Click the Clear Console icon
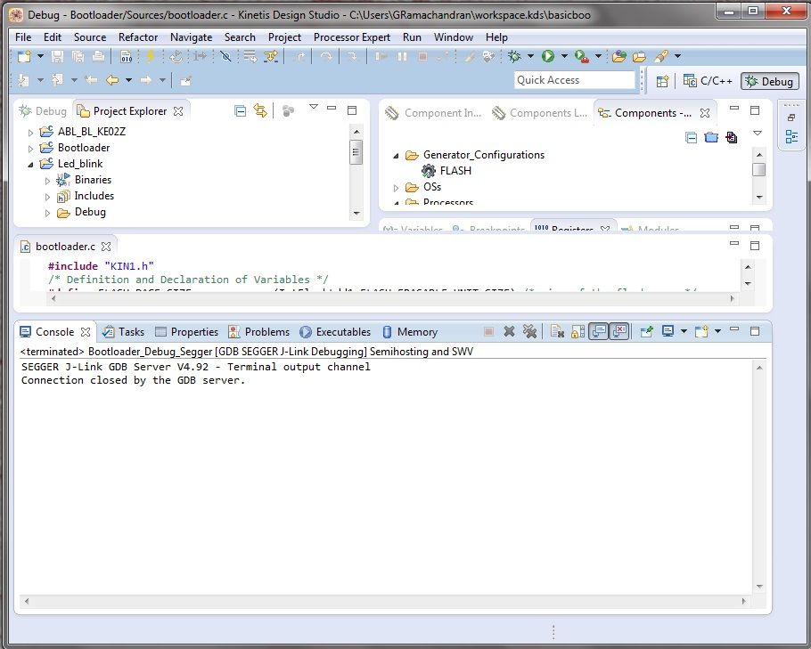 tap(557, 332)
